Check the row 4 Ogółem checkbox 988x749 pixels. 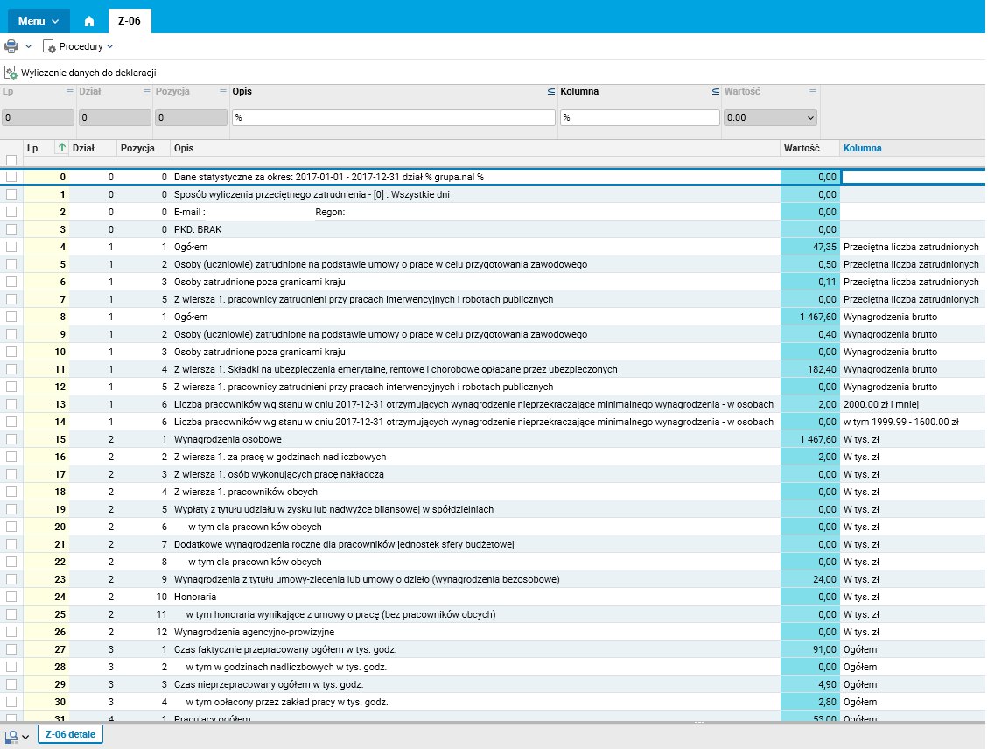pyautogui.click(x=11, y=247)
